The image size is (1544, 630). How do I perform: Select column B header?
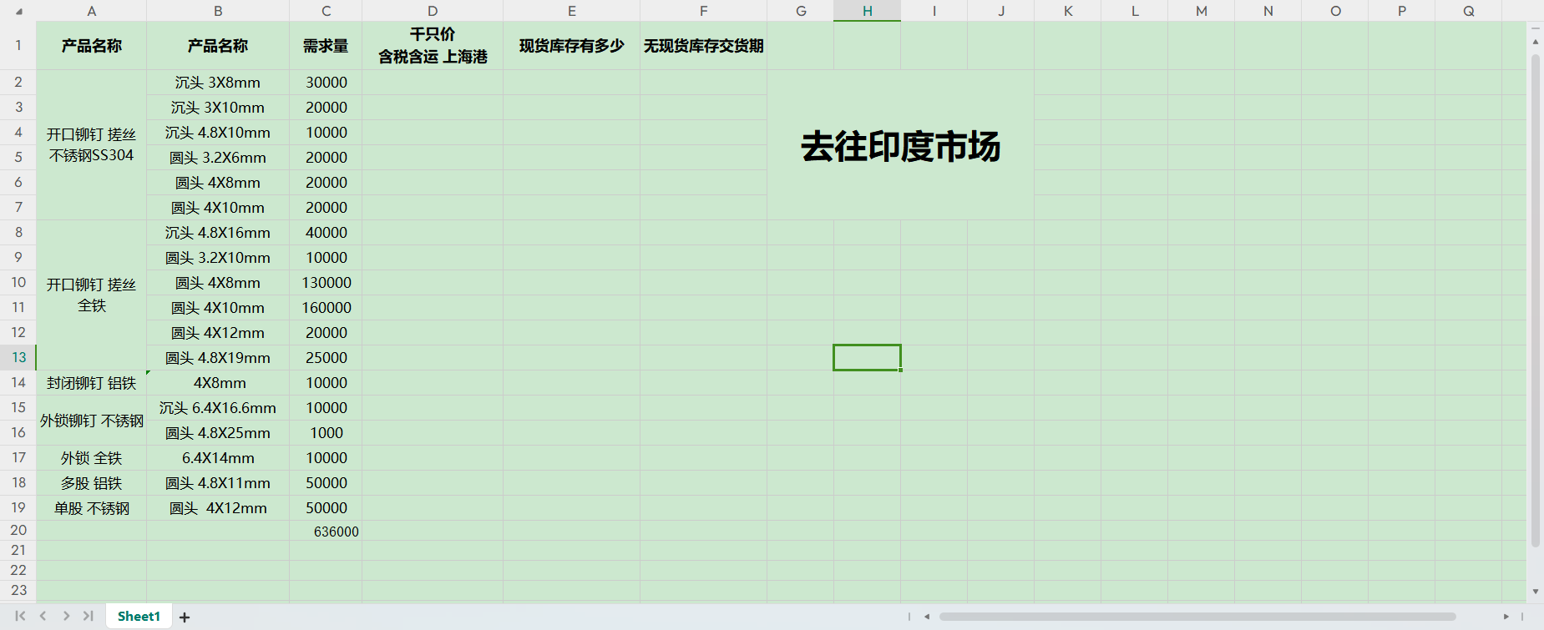coord(218,11)
